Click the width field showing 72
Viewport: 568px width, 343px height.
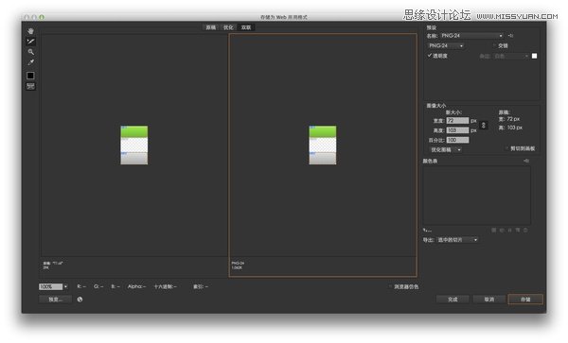[457, 120]
